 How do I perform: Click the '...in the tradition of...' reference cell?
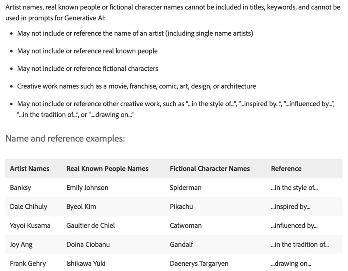pos(300,244)
